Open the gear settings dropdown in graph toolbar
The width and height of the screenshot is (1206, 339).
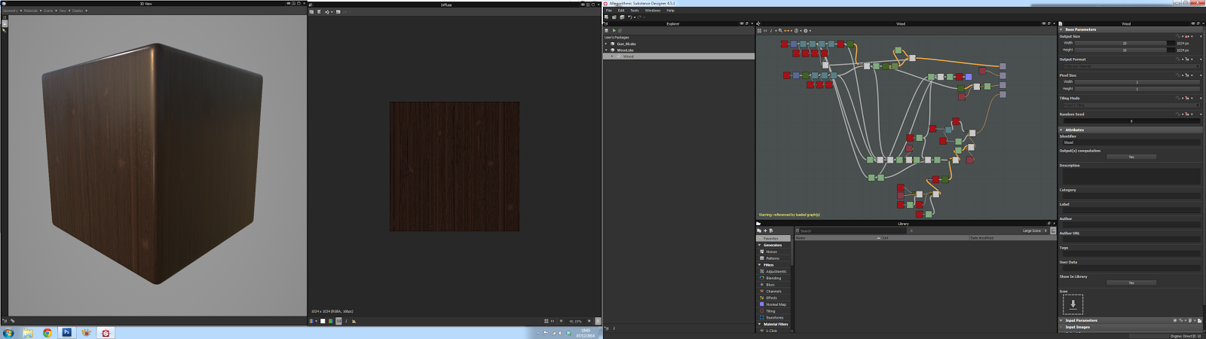(x=807, y=31)
